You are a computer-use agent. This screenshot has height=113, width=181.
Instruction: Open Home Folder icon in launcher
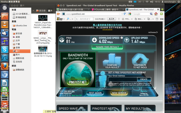coord(5,16)
